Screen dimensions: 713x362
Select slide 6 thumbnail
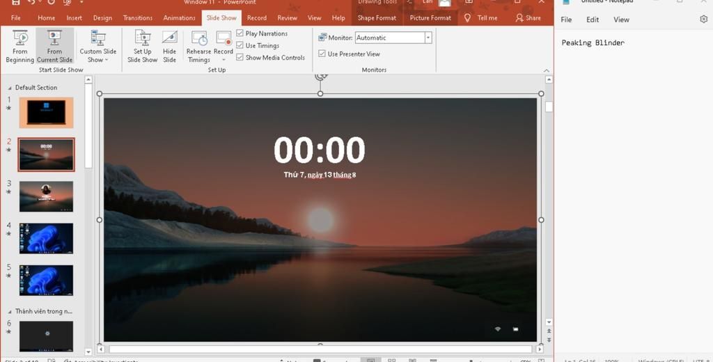point(46,336)
